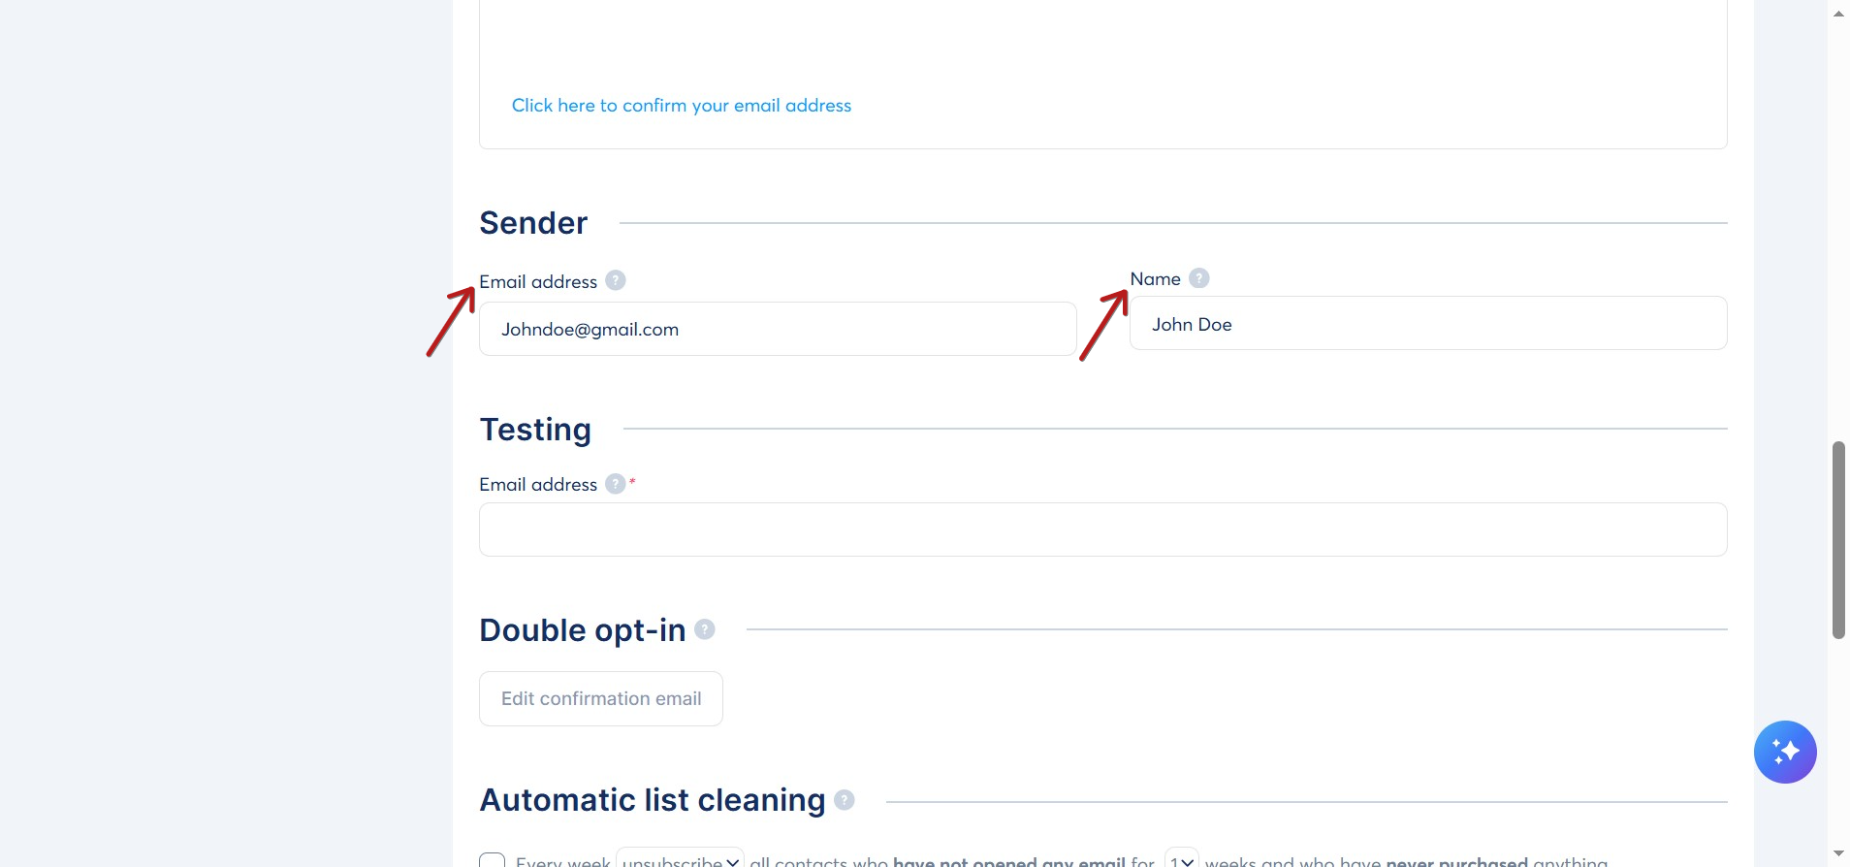Open the Double opt-in help tooltip icon
The width and height of the screenshot is (1850, 867).
pyautogui.click(x=705, y=629)
